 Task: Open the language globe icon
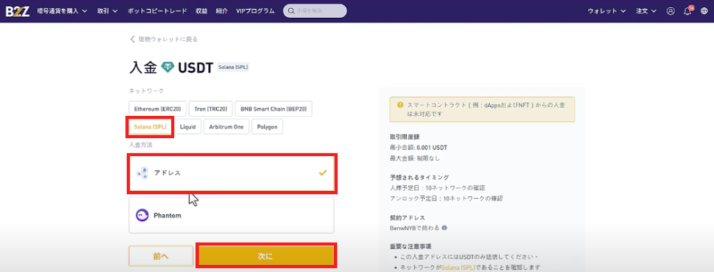tap(704, 11)
